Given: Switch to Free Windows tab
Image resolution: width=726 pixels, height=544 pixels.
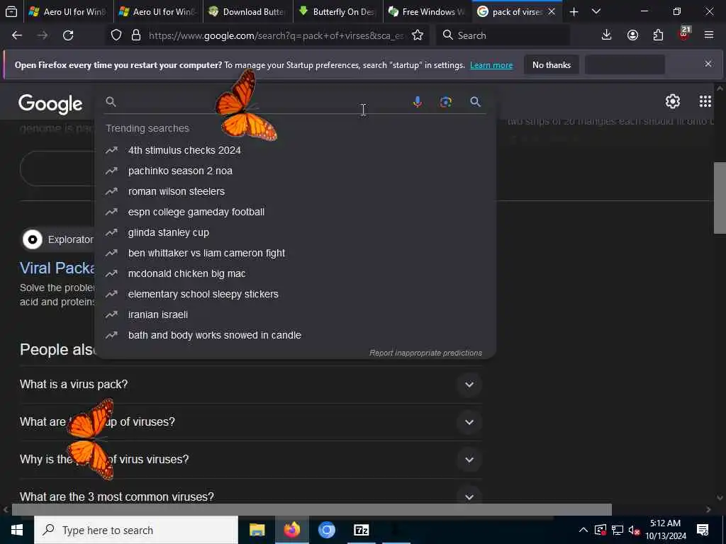Looking at the screenshot, I should point(428,11).
